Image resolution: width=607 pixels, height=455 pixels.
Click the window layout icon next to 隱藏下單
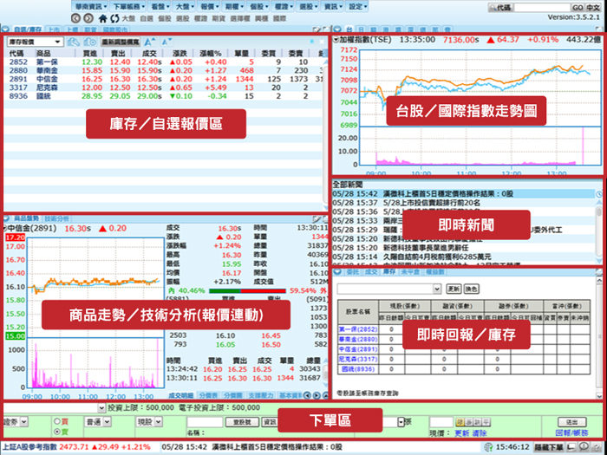pyautogui.click(x=571, y=447)
